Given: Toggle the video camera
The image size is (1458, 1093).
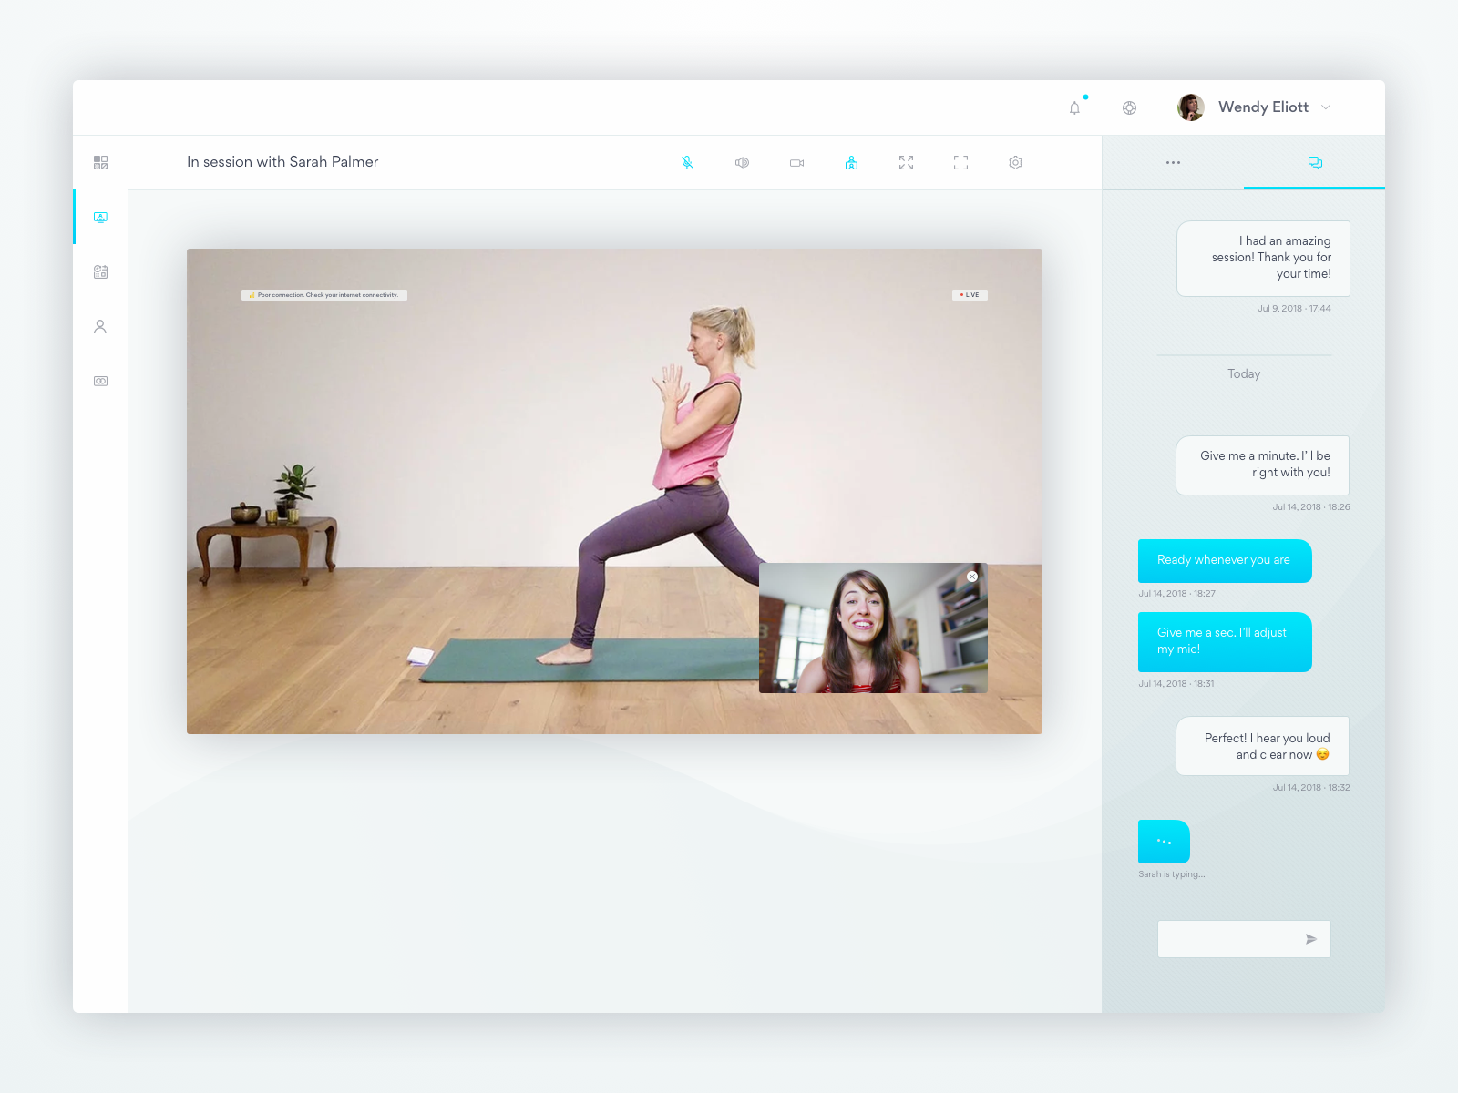Looking at the screenshot, I should click(797, 163).
